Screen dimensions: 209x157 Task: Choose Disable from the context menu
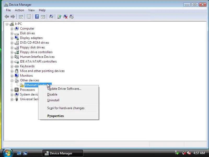[68, 94]
